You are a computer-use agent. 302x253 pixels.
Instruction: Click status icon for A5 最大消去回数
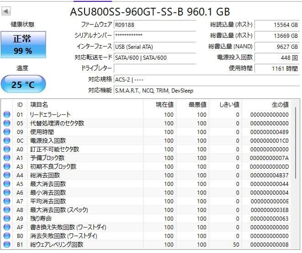[7, 184]
